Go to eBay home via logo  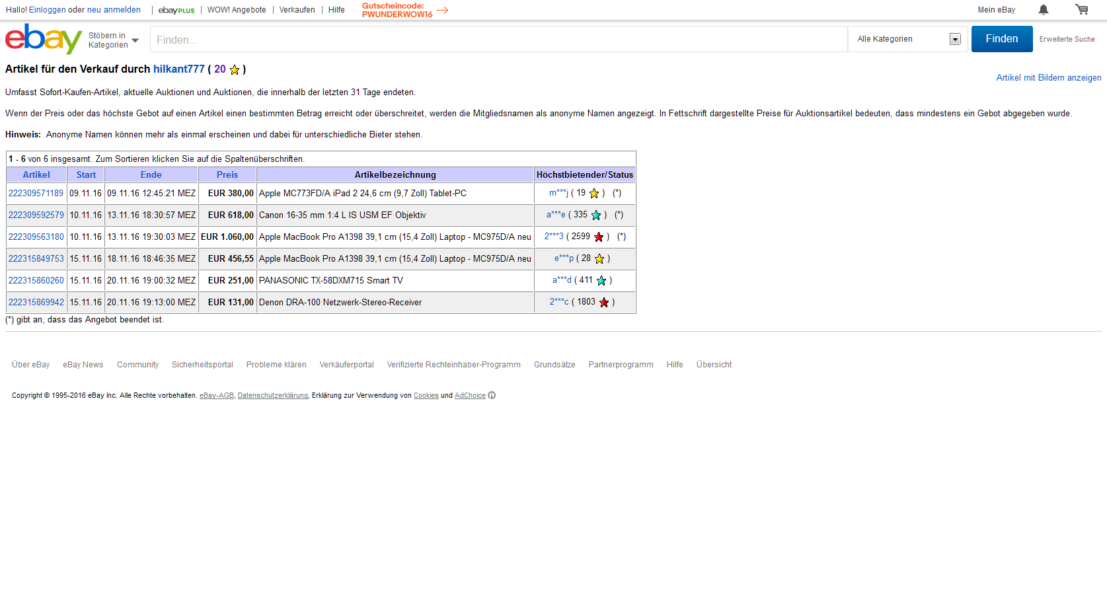tap(44, 39)
